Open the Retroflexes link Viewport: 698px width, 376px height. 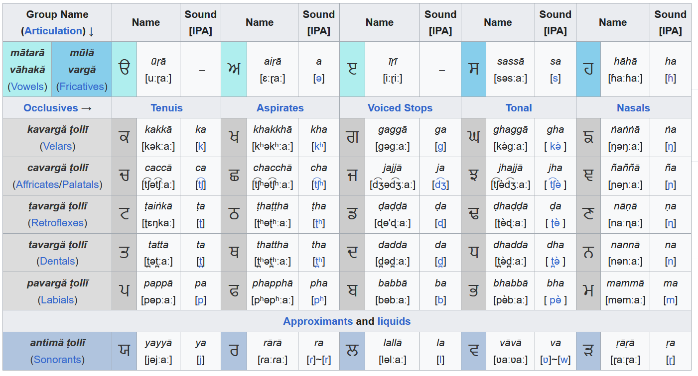57,223
